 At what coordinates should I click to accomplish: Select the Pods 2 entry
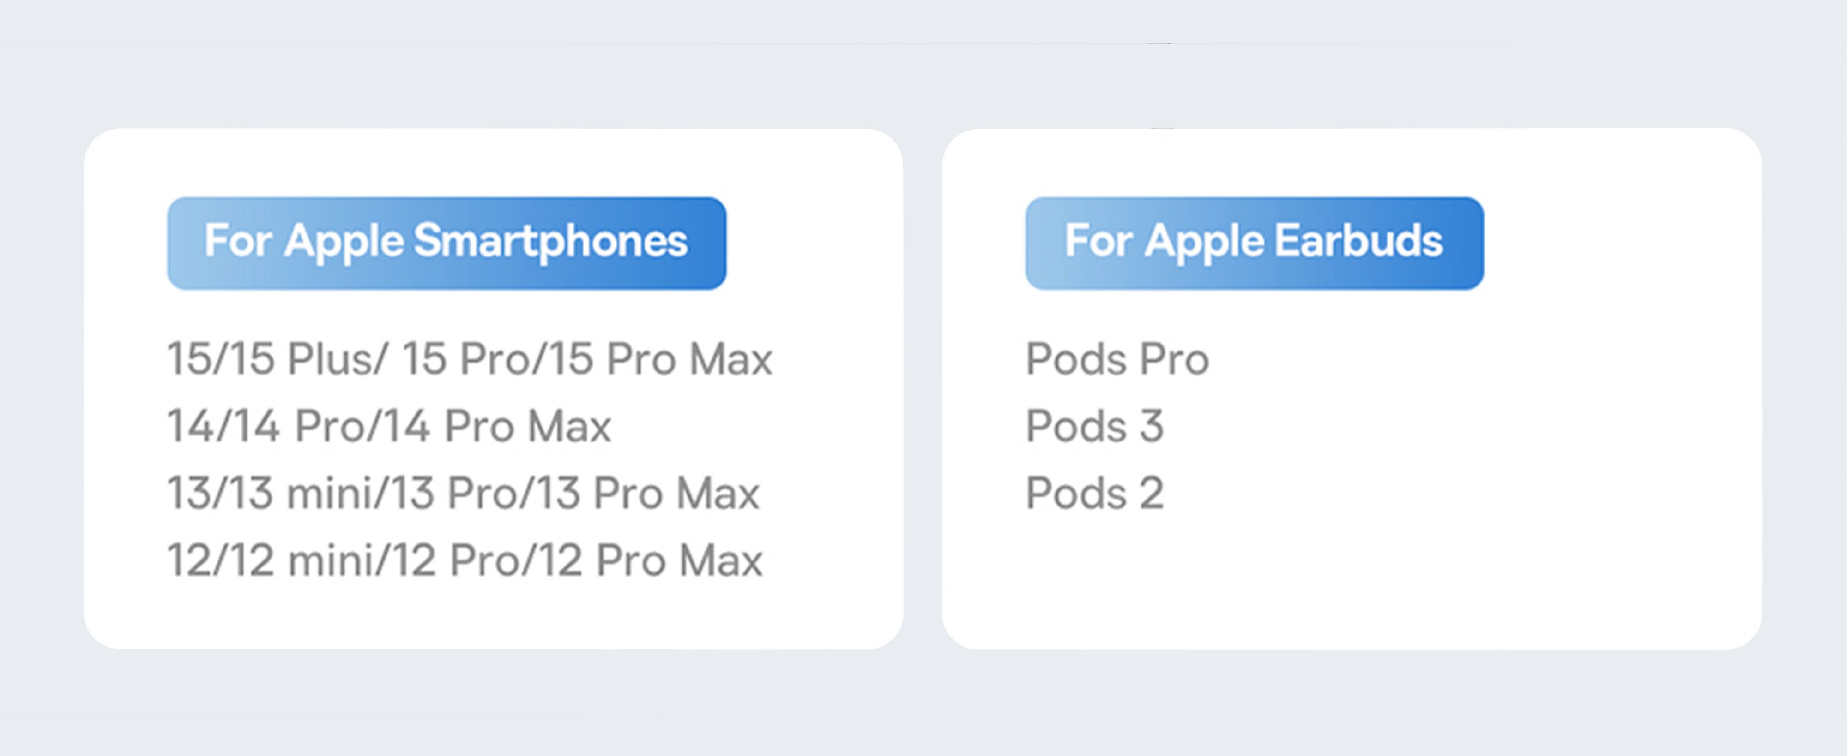1094,493
